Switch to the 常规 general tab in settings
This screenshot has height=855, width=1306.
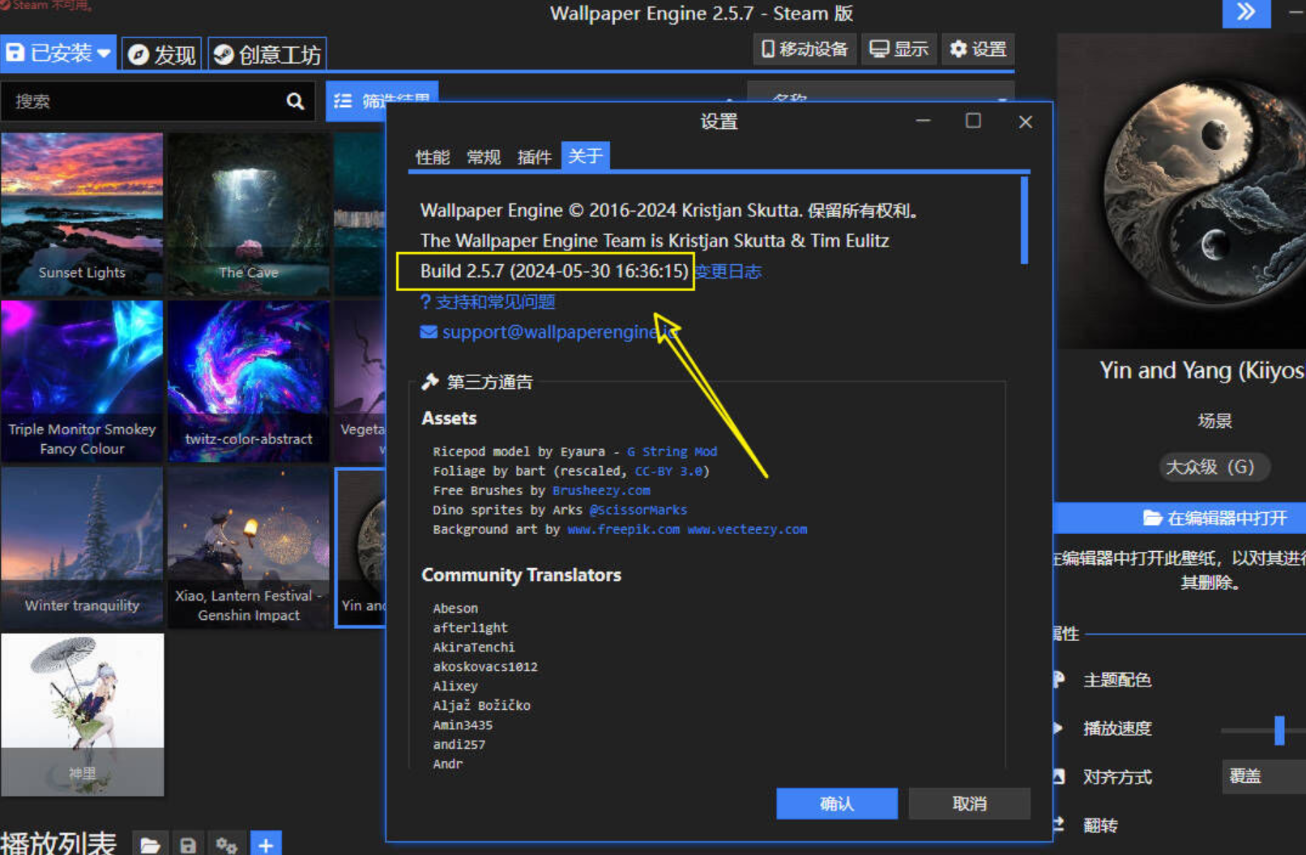[x=484, y=156]
